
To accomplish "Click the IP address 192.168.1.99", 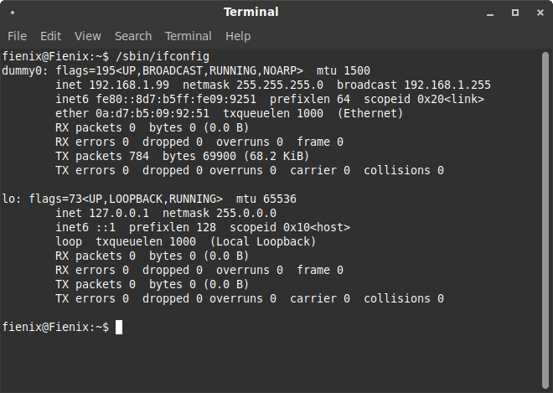I will point(132,85).
